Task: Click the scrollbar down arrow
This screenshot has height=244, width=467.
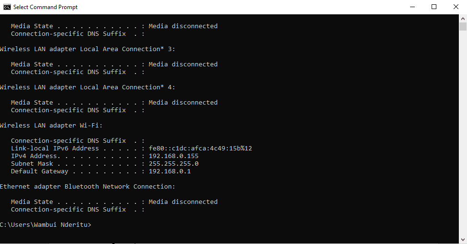Action: [x=463, y=240]
